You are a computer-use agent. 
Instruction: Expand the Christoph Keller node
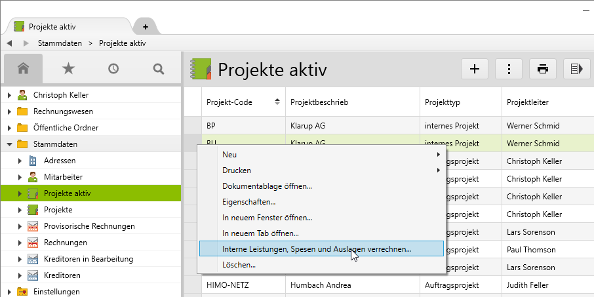point(9,95)
